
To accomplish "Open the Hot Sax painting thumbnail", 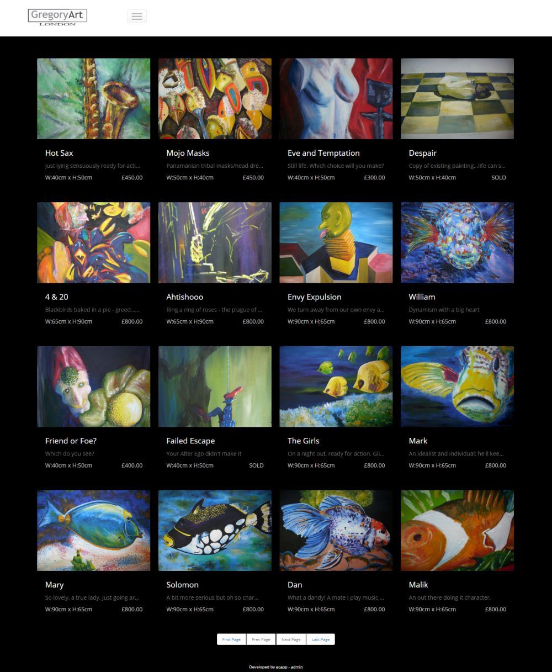I will (93, 99).
